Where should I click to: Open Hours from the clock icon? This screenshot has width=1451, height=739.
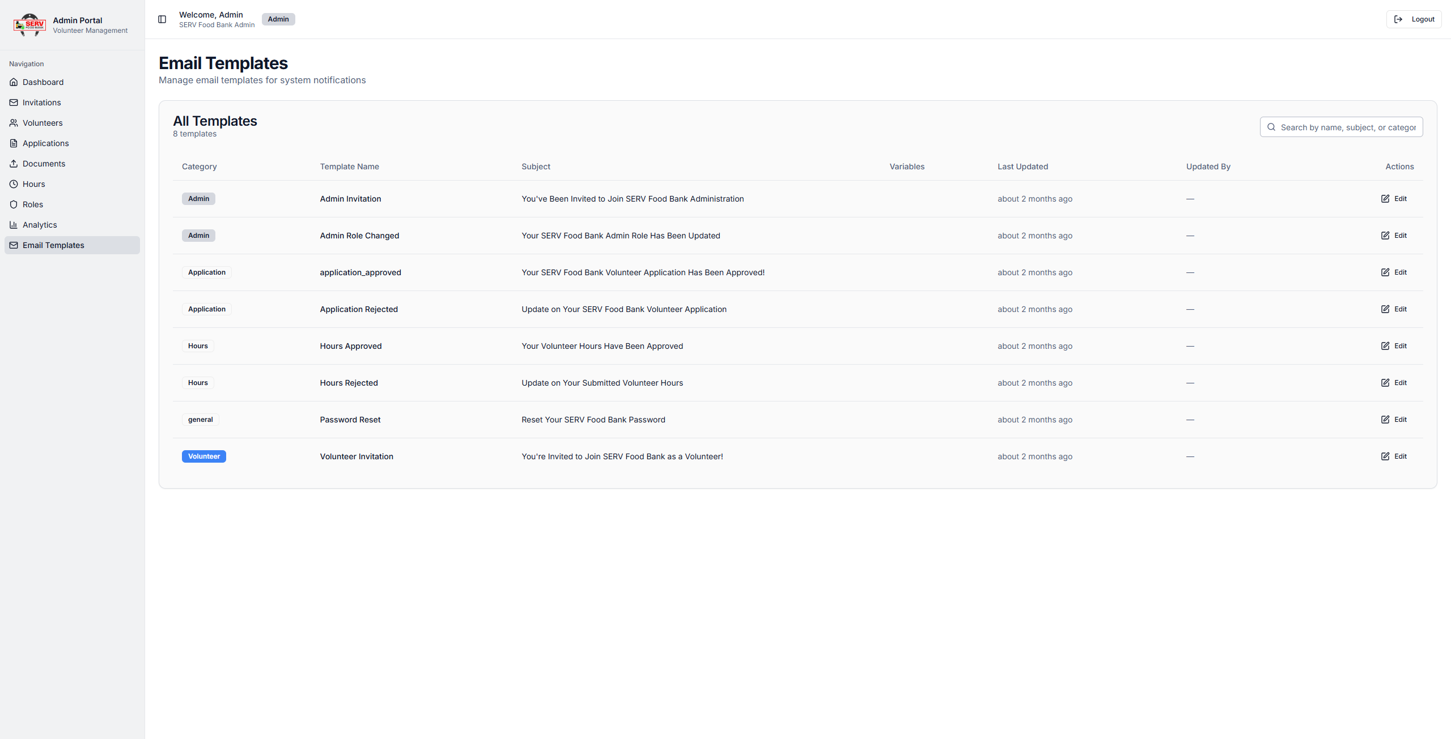tap(14, 184)
